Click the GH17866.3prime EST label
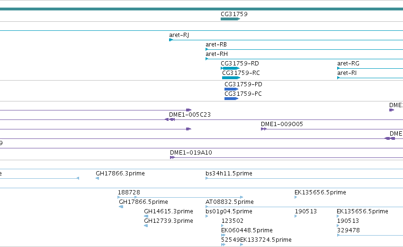The width and height of the screenshot is (403, 247). (120, 174)
